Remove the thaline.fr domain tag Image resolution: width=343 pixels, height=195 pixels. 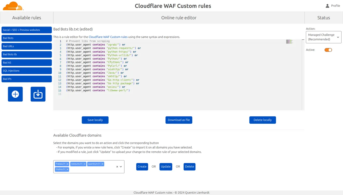[68, 170]
